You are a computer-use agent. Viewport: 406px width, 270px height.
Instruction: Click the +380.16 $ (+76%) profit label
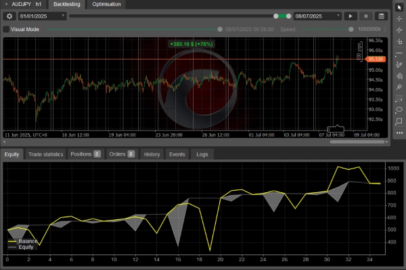[191, 44]
